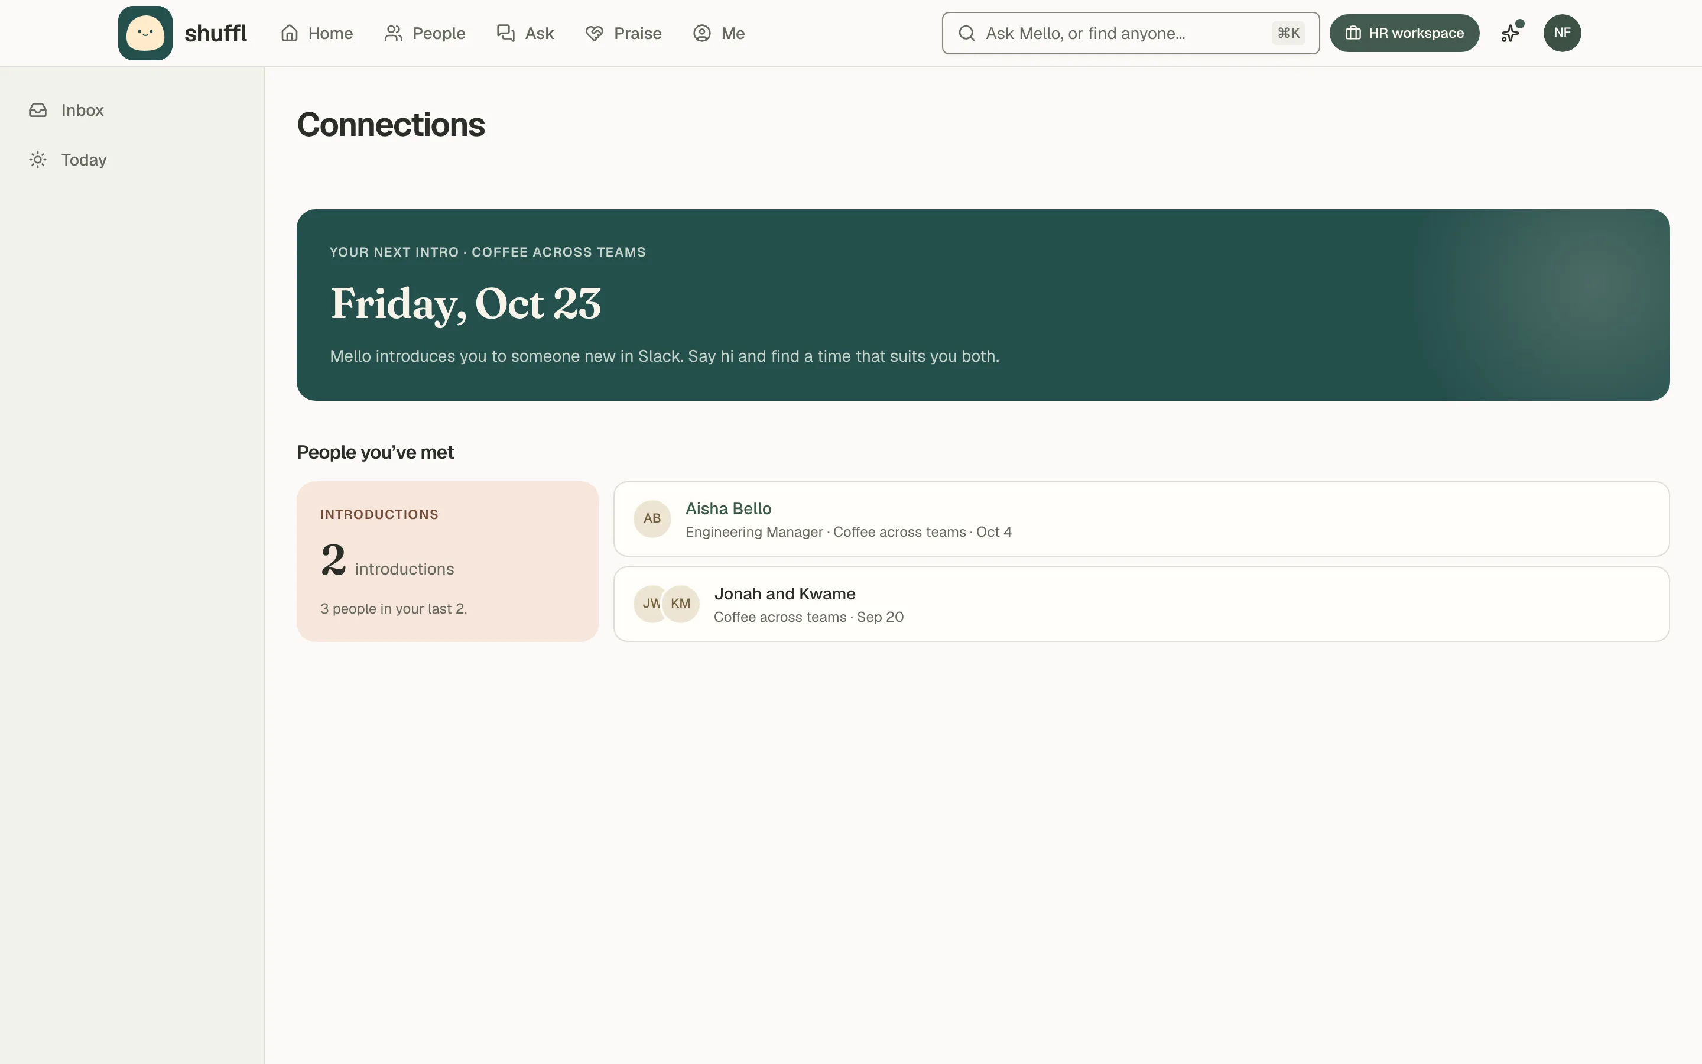Open the Ask tab
Image resolution: width=1702 pixels, height=1064 pixels.
tap(525, 33)
